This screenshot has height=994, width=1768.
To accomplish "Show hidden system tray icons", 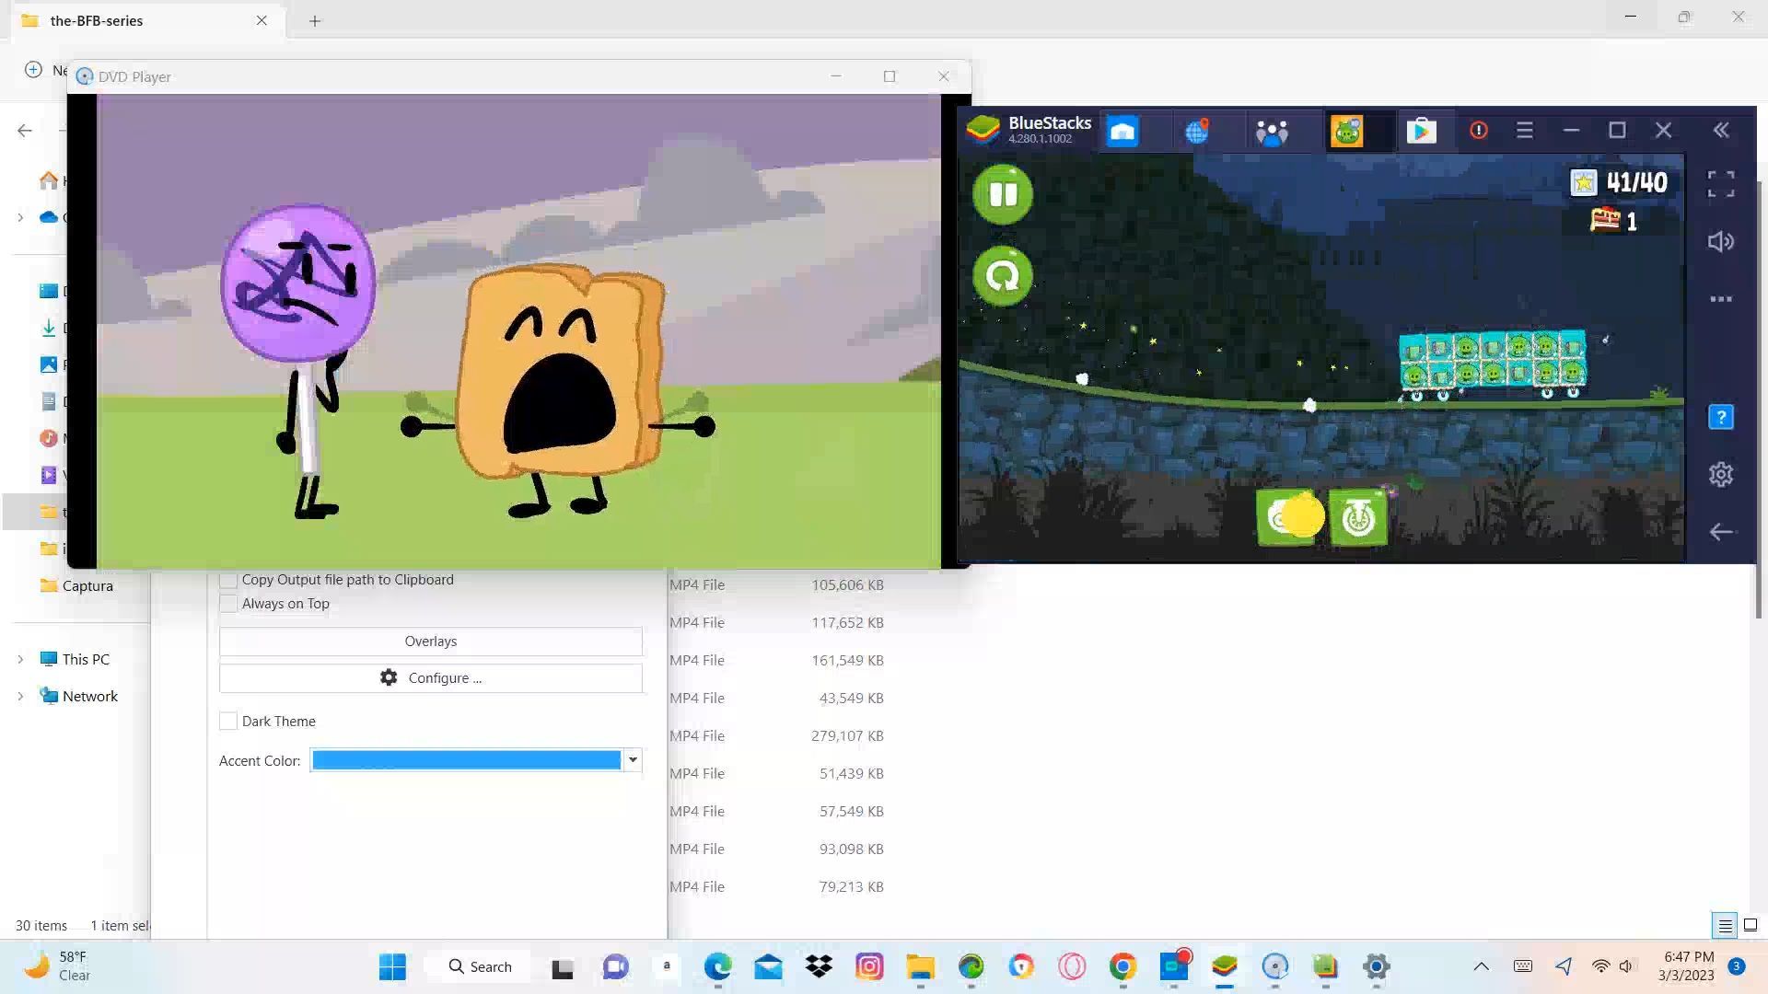I will coord(1481,966).
